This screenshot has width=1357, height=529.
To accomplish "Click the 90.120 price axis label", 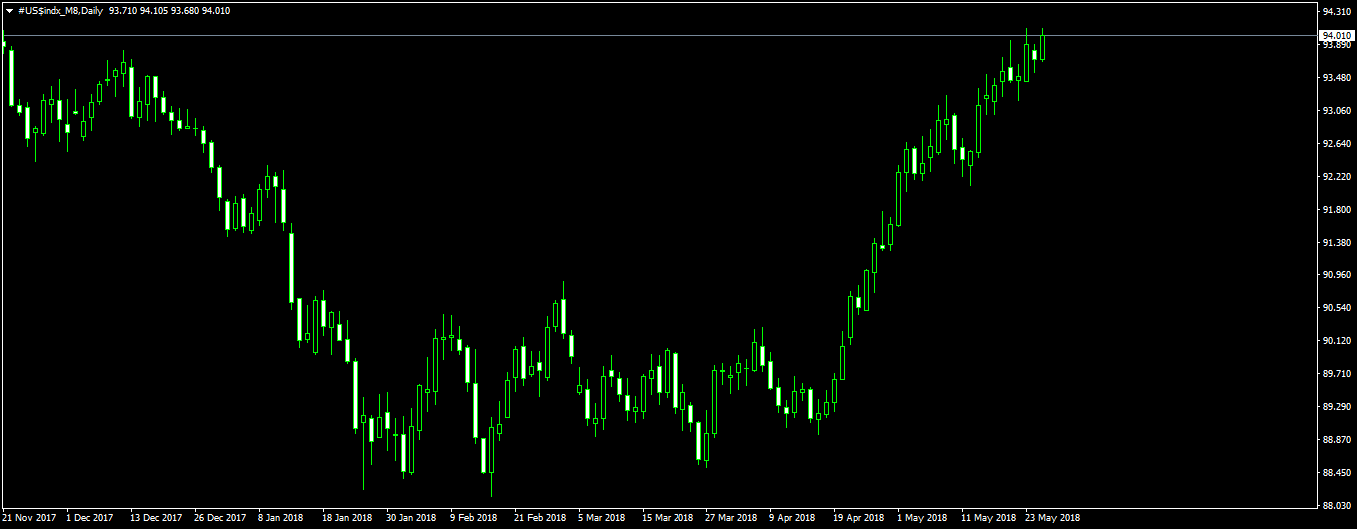I will coord(1335,341).
